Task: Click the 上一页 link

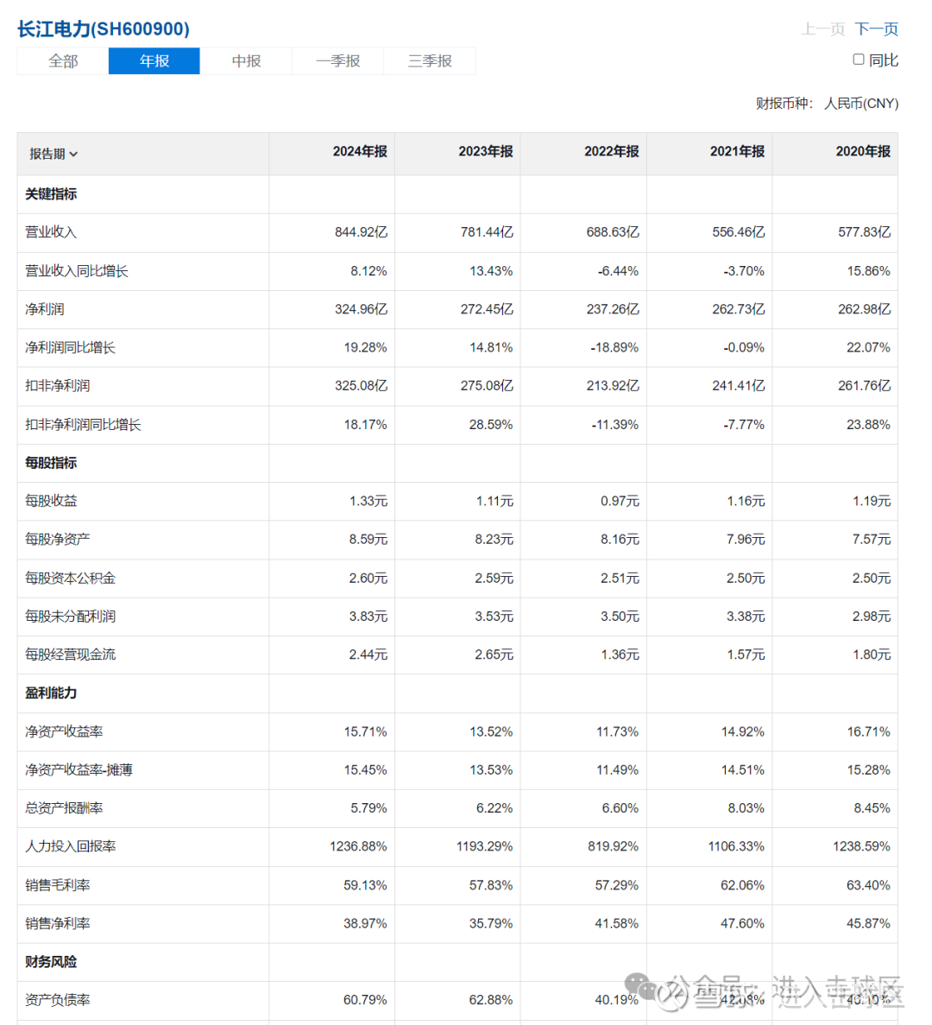Action: point(823,28)
